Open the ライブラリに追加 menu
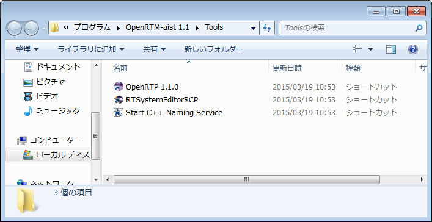Image resolution: width=432 pixels, height=222 pixels. pos(91,49)
